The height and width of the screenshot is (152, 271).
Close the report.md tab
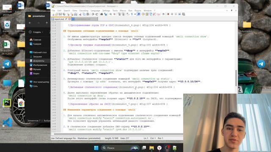pyautogui.click(x=69, y=19)
